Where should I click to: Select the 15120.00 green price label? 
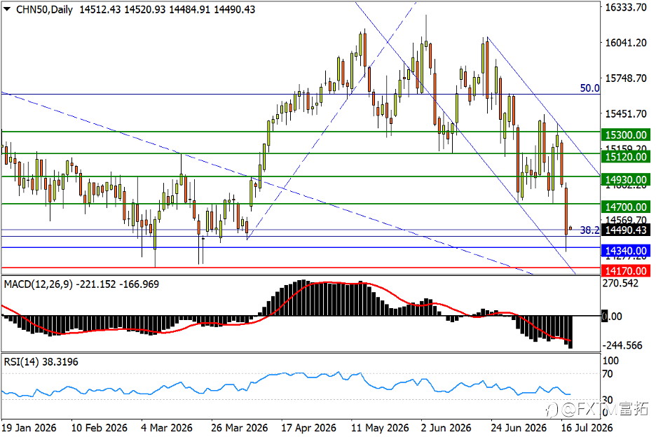(626, 157)
